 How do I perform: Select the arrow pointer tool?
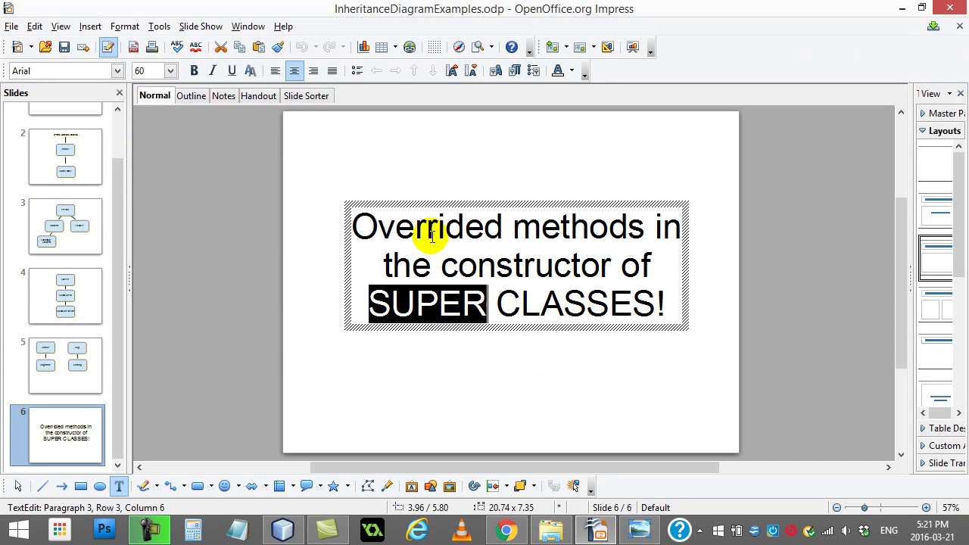click(18, 486)
